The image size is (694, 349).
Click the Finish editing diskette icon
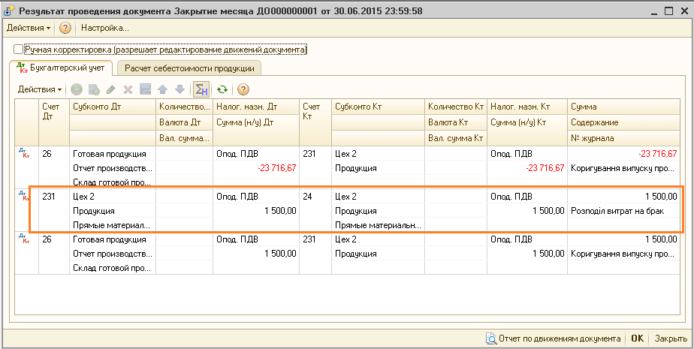[145, 90]
